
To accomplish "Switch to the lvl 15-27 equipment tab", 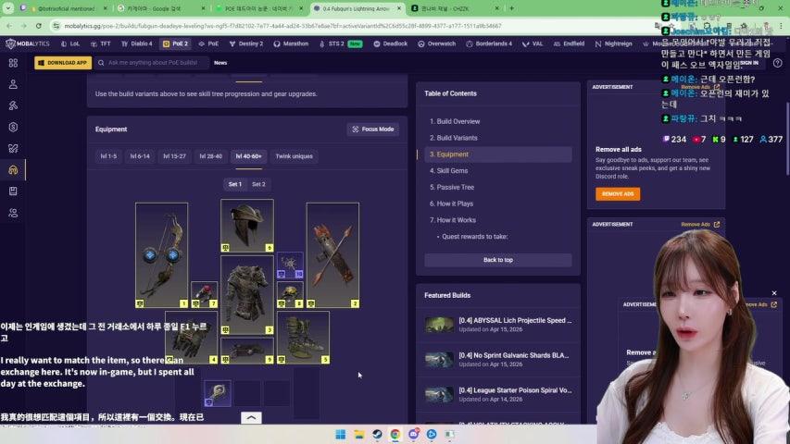I will pyautogui.click(x=174, y=156).
